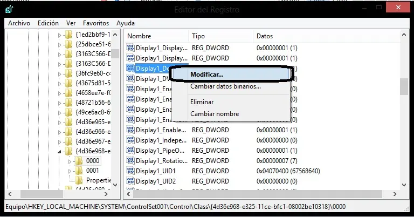Viewport: 414px width, 217px height.
Task: Expand the {48721b56-6 tree key
Action: coord(59,103)
